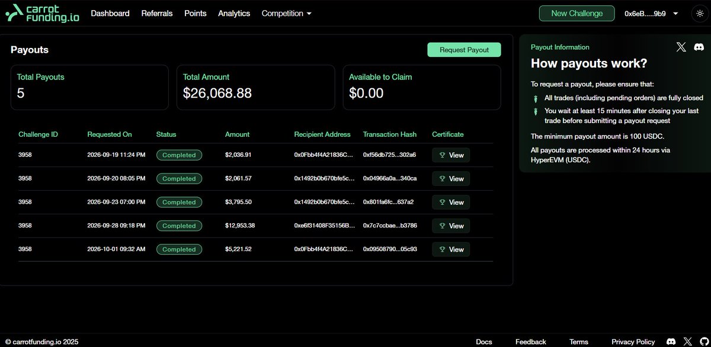Open the Terms link in footer
Viewport: 711px width, 347px height.
coord(579,342)
